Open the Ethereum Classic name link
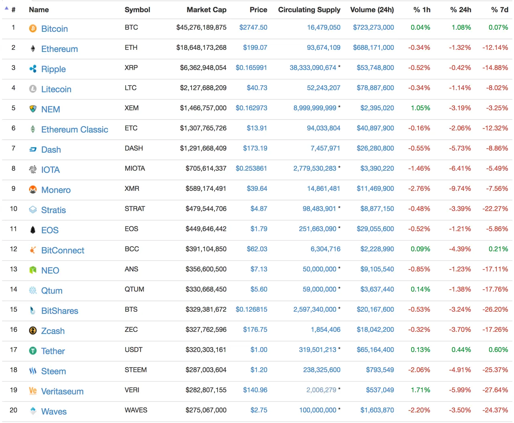This screenshot has height=423, width=514. coord(75,129)
